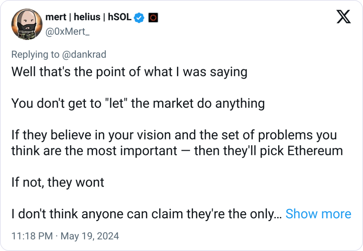Click the red affiliate badge icon
The image size is (363, 251).
click(153, 18)
